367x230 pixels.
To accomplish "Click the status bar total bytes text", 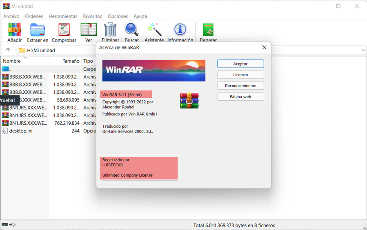I will coord(234,226).
